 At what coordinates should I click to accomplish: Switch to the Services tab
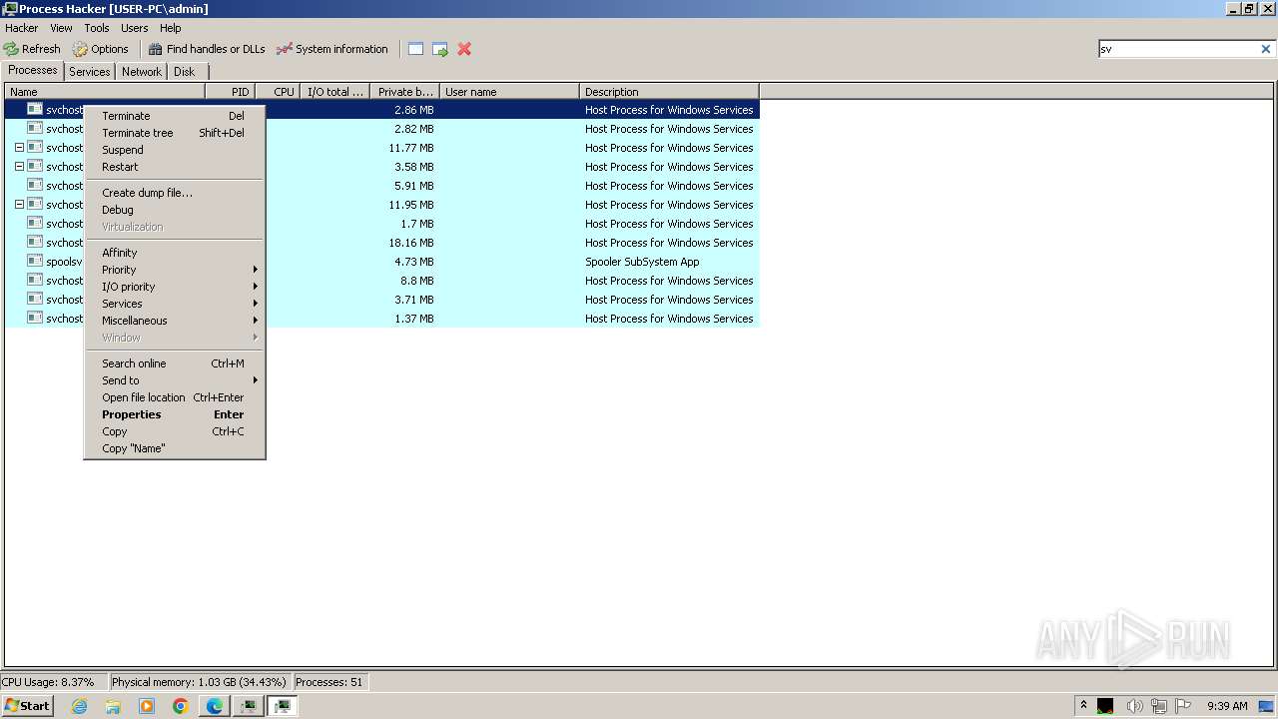click(x=90, y=72)
